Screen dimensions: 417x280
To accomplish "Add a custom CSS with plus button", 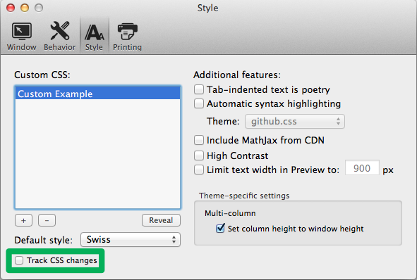I will coord(24,220).
